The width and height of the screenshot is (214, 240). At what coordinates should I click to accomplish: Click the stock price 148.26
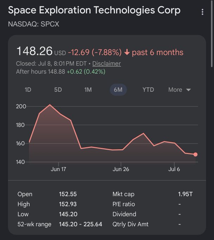pyautogui.click(x=34, y=51)
